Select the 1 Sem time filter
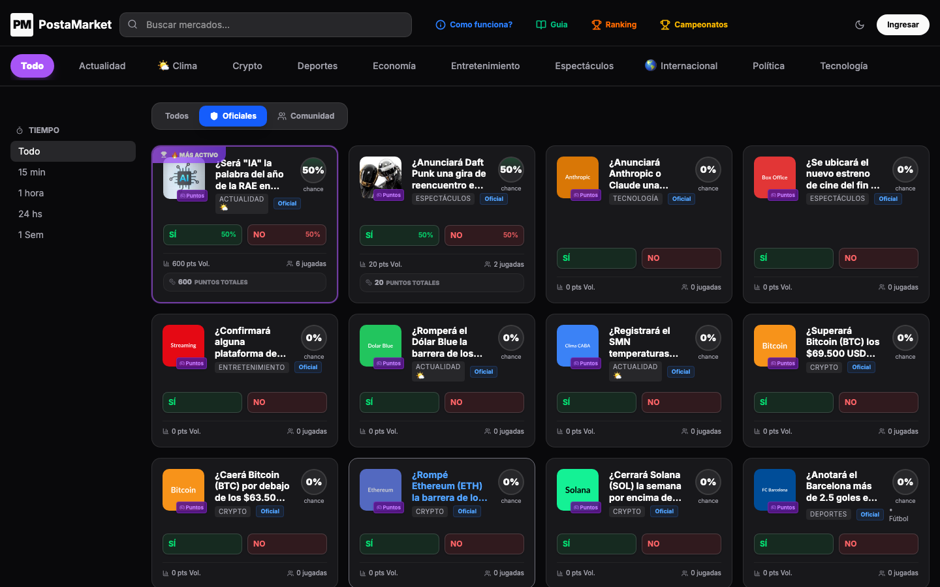940x587 pixels. [x=73, y=235]
